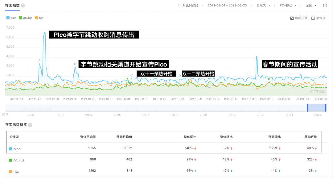Click the help icon beside 搜索指数
Image resolution: width=333 pixels, height=178 pixels.
click(x=23, y=6)
